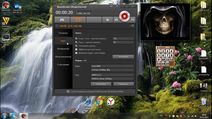Open Bandicam help question mark

[x=117, y=6]
